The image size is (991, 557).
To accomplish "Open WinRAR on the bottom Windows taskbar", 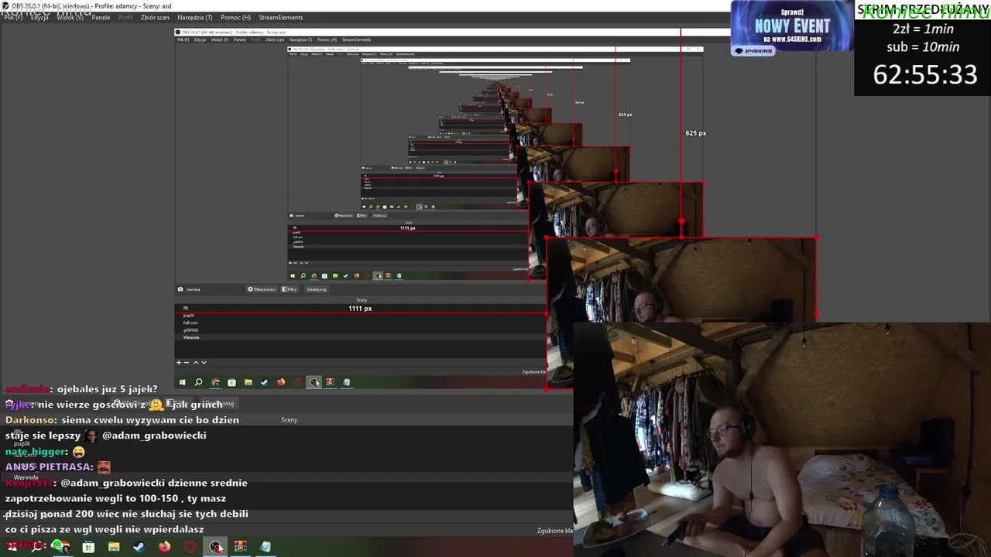I will pos(241,547).
